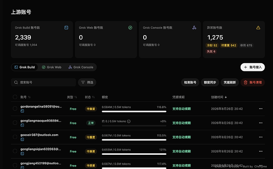Focus the 搜索账号 search field
The width and height of the screenshot is (273, 169).
tap(44, 83)
